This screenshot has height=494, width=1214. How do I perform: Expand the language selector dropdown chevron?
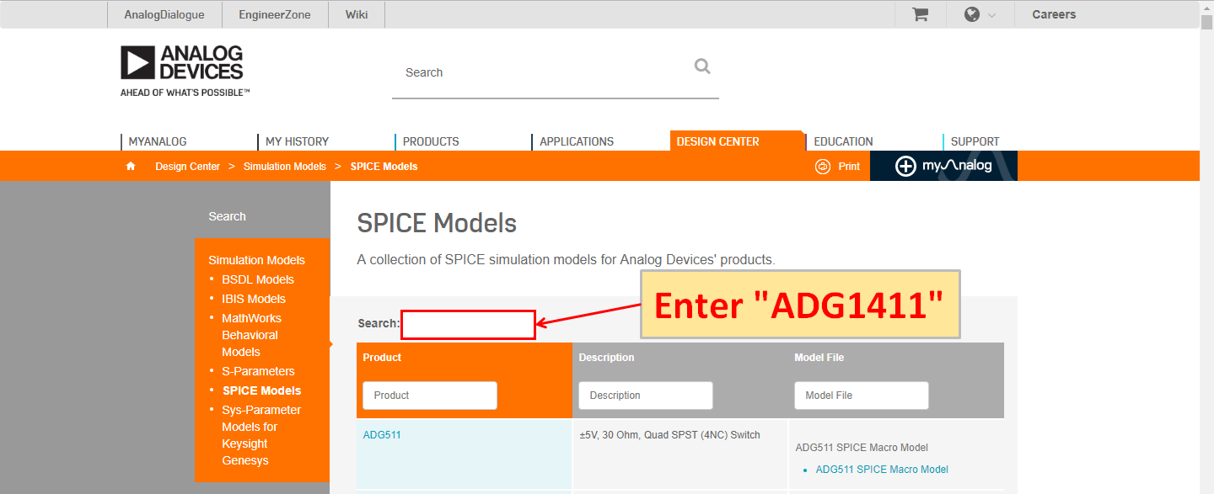tap(991, 14)
